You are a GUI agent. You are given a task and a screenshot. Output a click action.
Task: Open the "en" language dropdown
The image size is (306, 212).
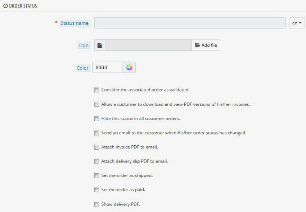point(297,23)
